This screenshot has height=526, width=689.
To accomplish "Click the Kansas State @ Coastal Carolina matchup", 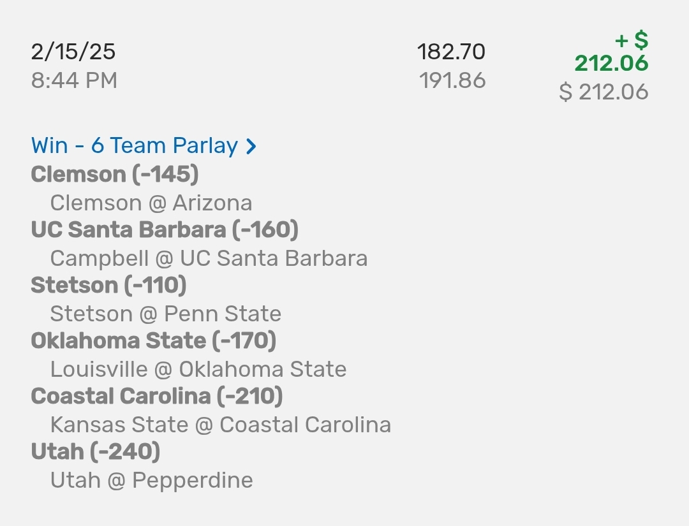I will point(220,425).
